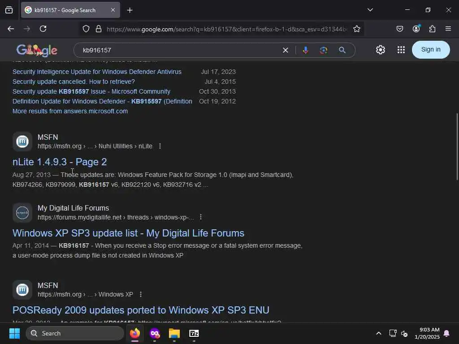Click the page vertical scrollbar
Screen dimensions: 459x344
coord(457,146)
